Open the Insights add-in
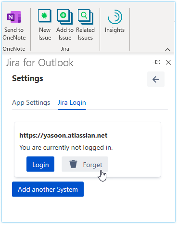 tap(114, 21)
